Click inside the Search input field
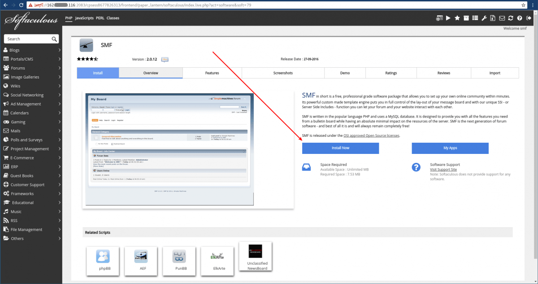This screenshot has width=538, height=284. point(27,39)
